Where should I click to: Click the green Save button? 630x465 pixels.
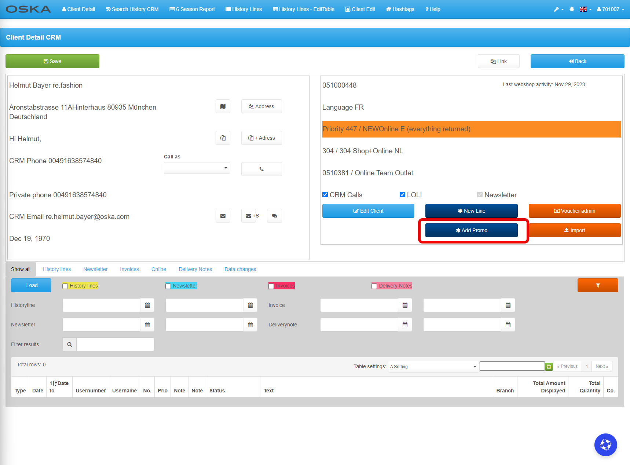click(x=52, y=61)
